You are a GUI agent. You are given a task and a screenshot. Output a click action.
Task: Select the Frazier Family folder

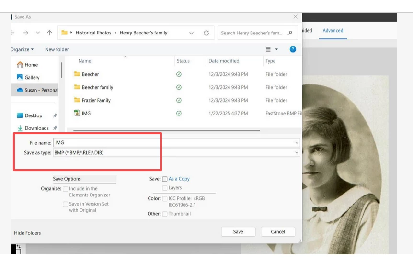click(x=96, y=101)
